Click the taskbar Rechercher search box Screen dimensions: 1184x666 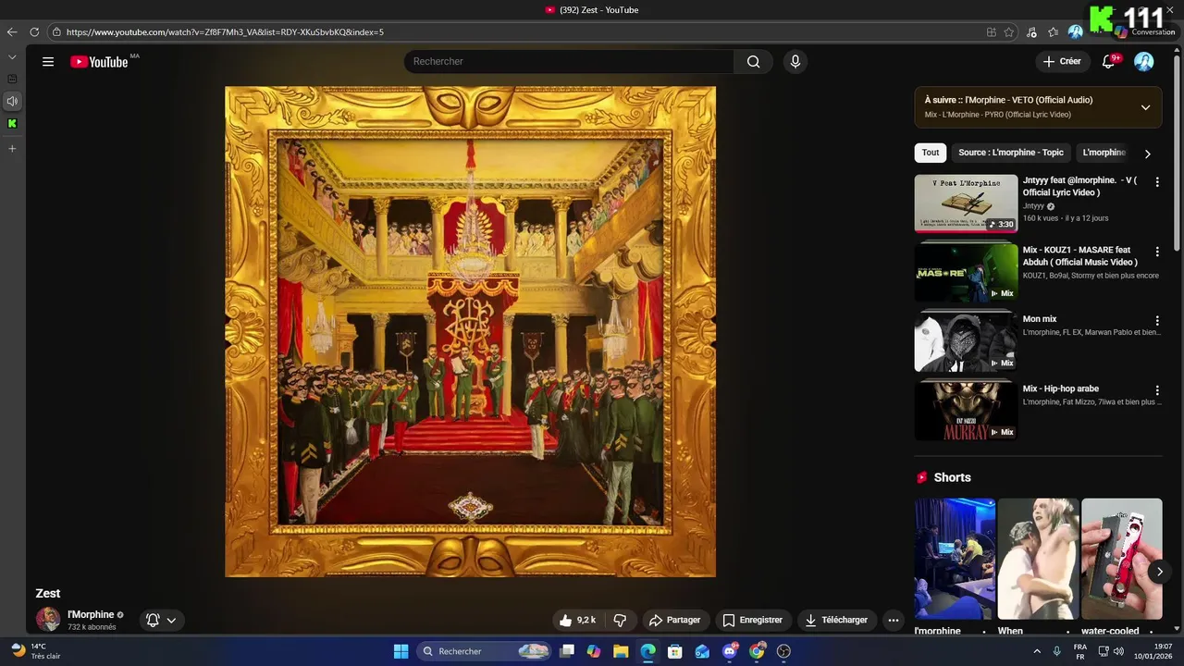(485, 651)
